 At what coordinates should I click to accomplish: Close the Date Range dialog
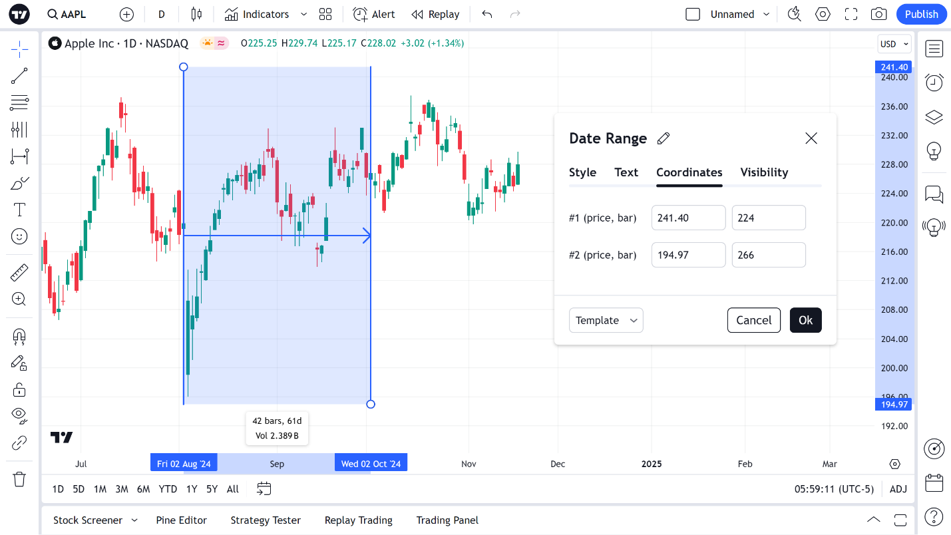coord(811,138)
